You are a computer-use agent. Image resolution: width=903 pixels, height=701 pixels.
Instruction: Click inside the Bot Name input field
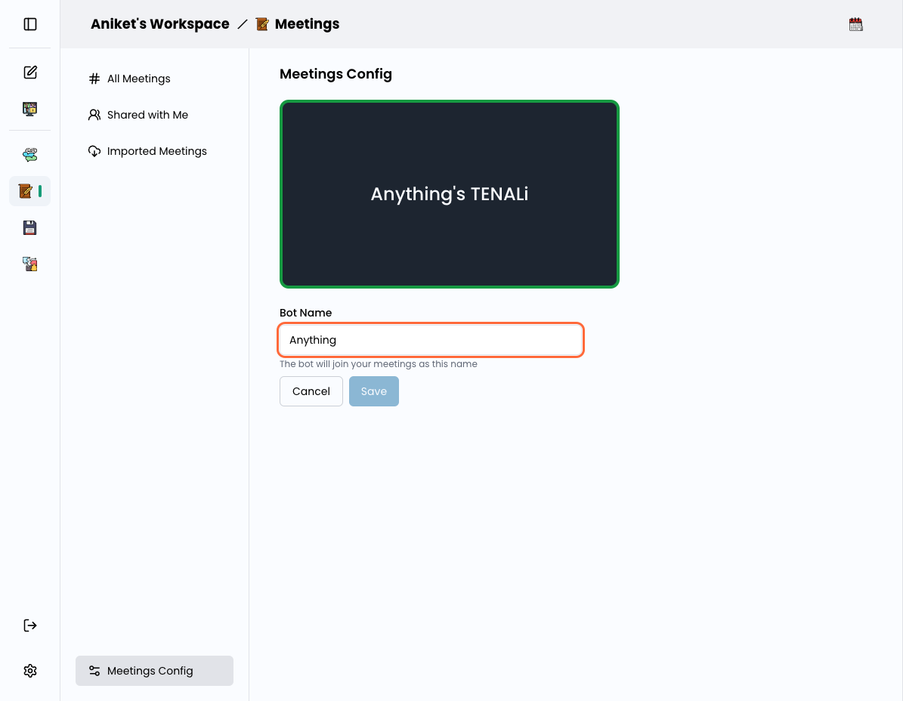431,340
